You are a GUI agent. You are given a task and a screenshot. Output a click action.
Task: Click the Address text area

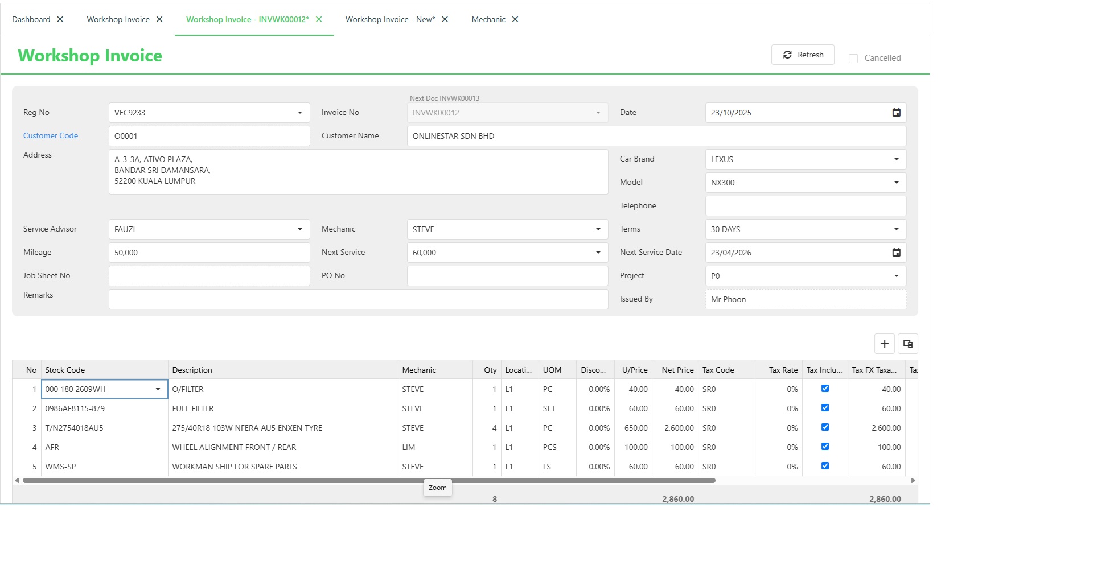click(359, 172)
